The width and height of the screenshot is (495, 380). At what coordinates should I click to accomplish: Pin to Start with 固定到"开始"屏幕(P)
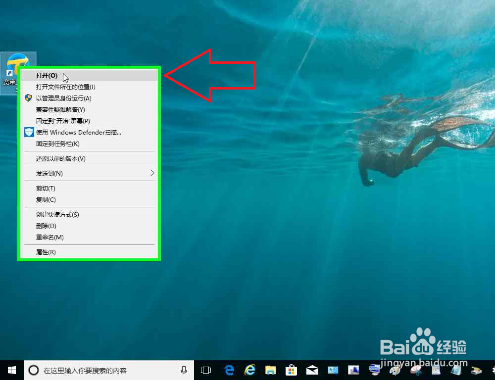point(89,121)
